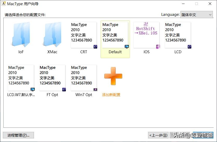Open the XMac folder icon
Screen dimensions: 217x142
click(x=52, y=35)
